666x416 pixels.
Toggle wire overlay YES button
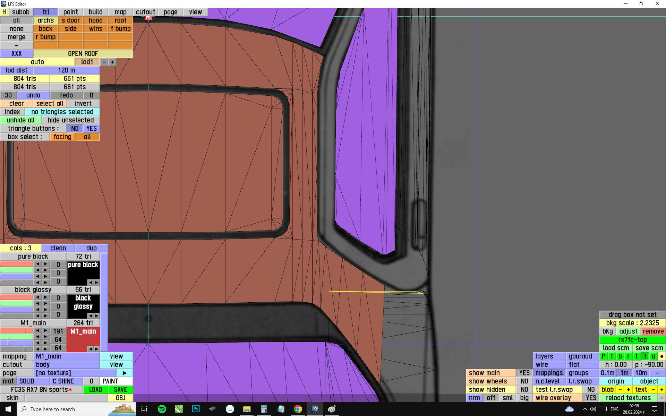click(591, 398)
